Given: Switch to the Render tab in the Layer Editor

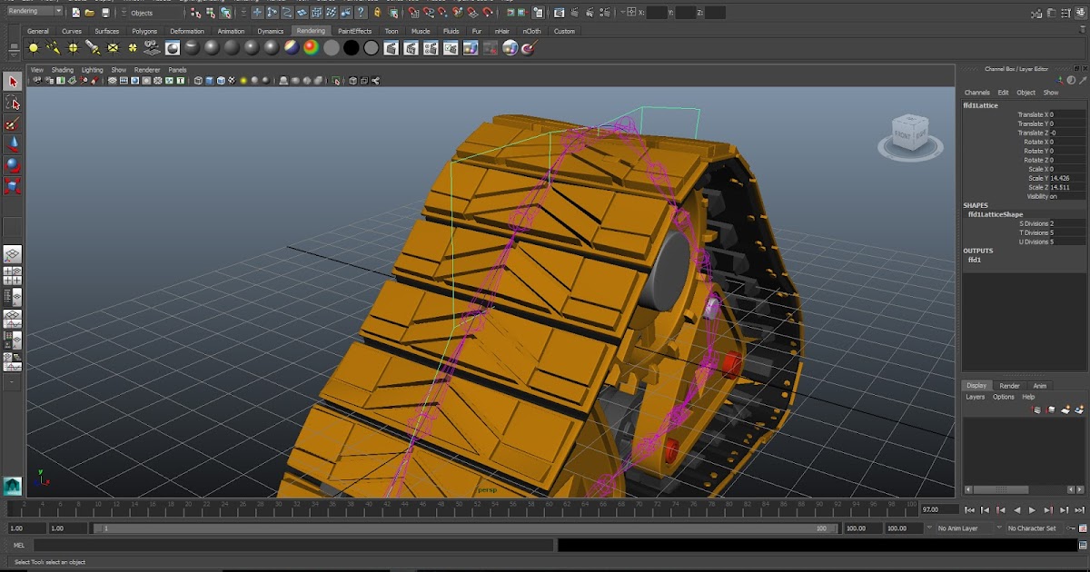Looking at the screenshot, I should point(1010,385).
